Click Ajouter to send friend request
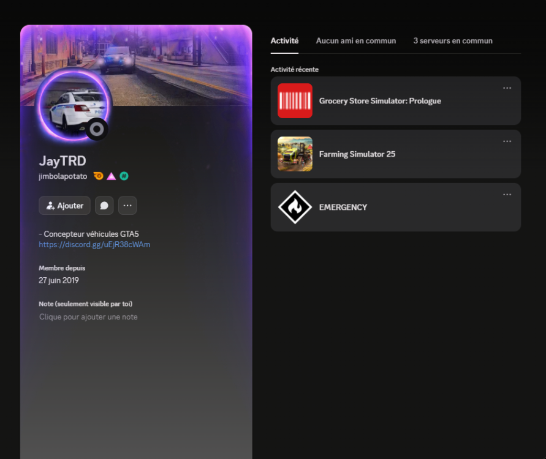 64,206
